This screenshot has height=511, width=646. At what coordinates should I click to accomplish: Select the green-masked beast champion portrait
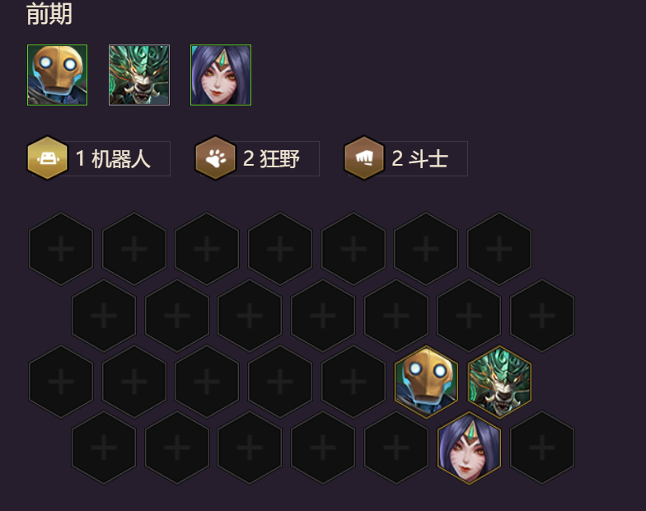138,75
